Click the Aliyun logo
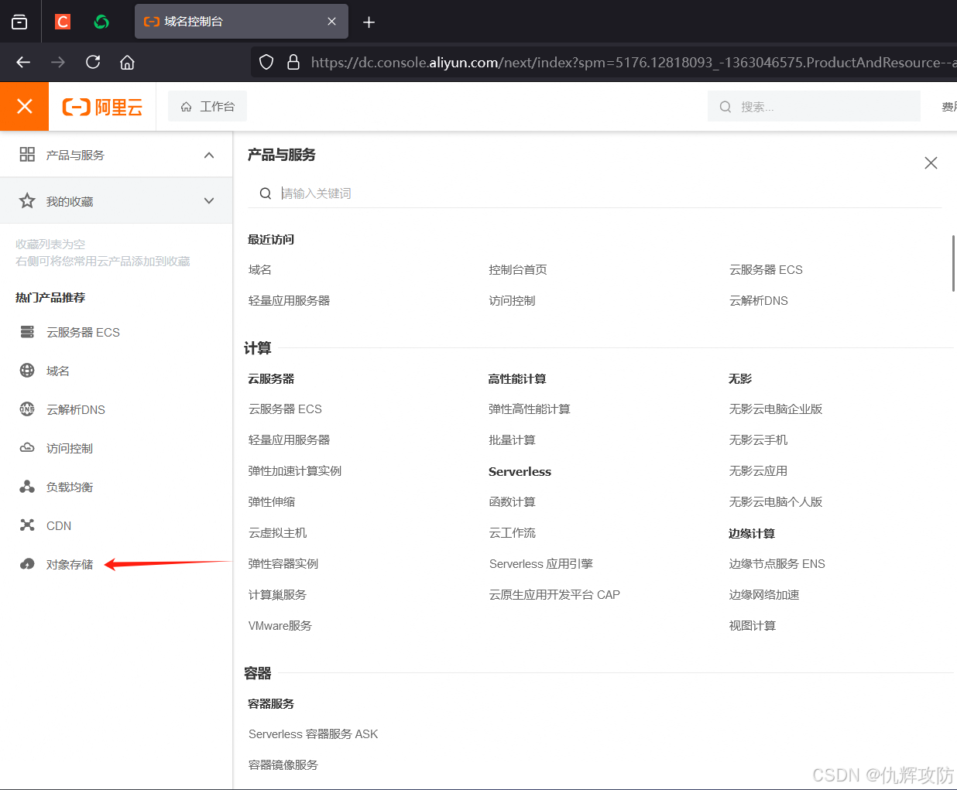The height and width of the screenshot is (790, 957). (x=102, y=107)
